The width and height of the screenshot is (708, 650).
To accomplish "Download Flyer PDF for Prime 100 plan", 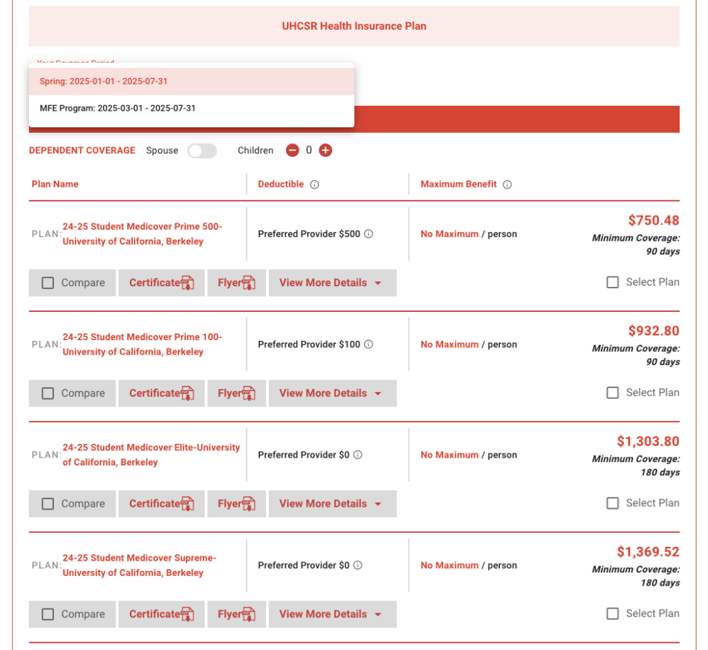I will (x=236, y=393).
